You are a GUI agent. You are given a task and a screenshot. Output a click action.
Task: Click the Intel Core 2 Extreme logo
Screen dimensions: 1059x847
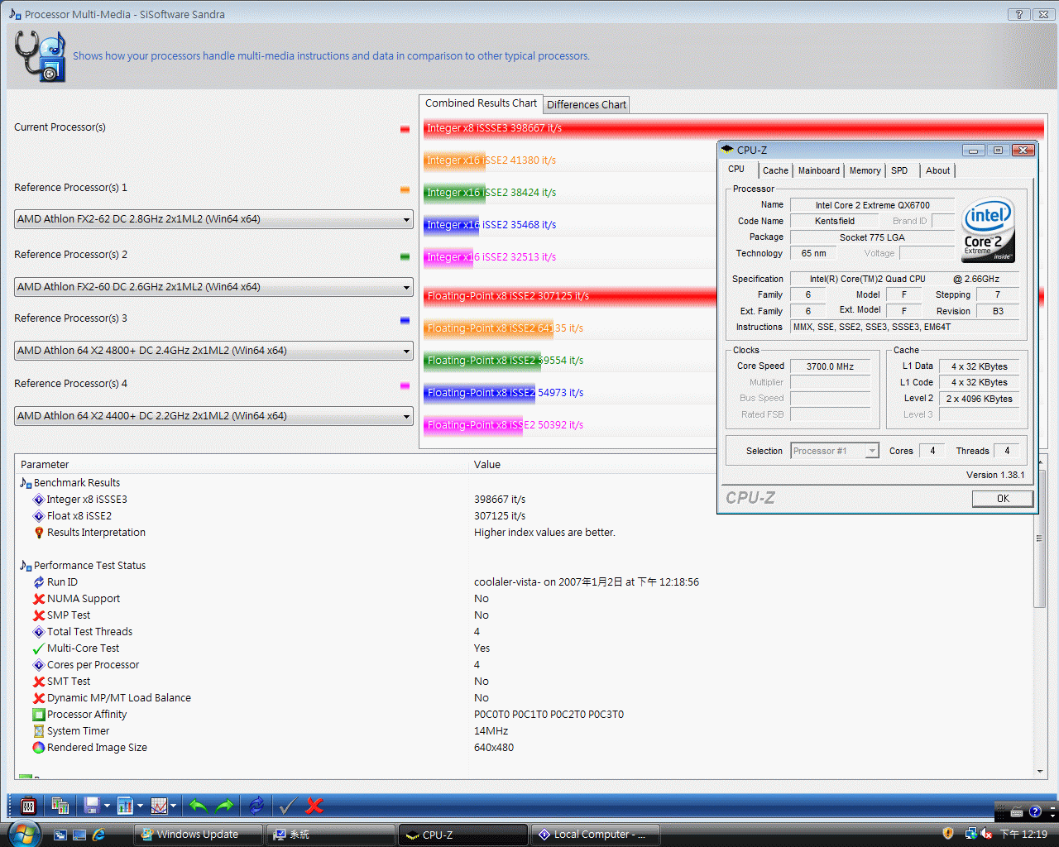coord(988,229)
